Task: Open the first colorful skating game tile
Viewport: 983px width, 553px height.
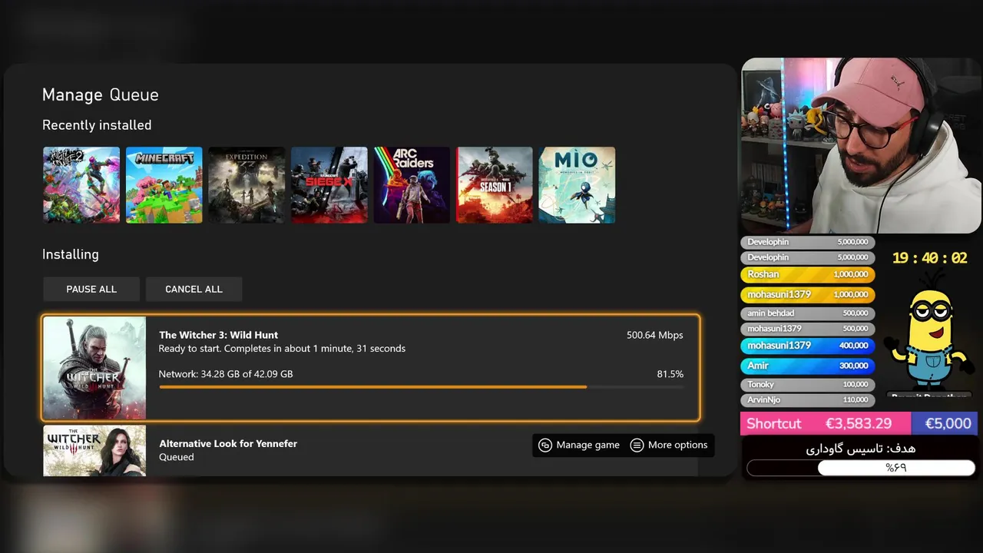Action: tap(81, 185)
